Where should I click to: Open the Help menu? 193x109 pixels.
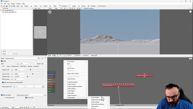(24, 4)
